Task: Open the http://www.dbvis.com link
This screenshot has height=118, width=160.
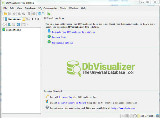Action: (x=123, y=108)
